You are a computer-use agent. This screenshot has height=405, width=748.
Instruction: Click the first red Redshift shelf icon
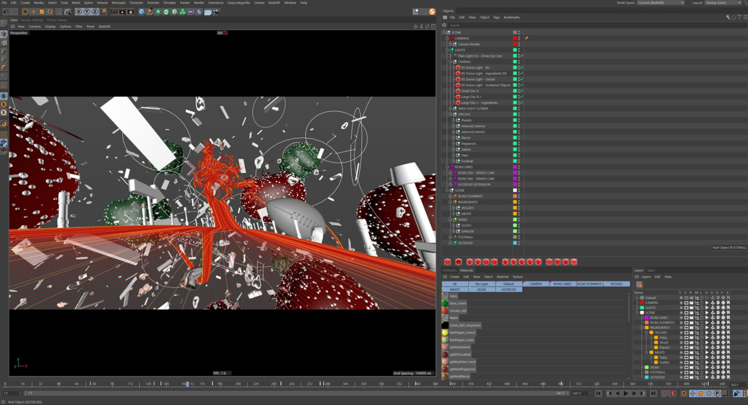[447, 262]
